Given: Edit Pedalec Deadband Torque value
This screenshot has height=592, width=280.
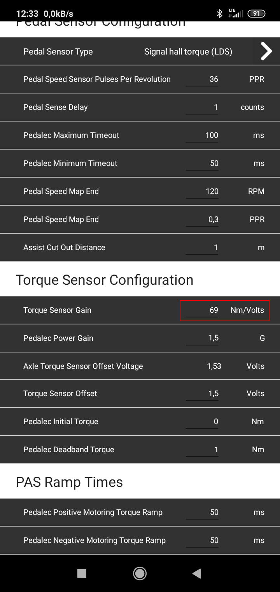Looking at the screenshot, I should [x=202, y=449].
